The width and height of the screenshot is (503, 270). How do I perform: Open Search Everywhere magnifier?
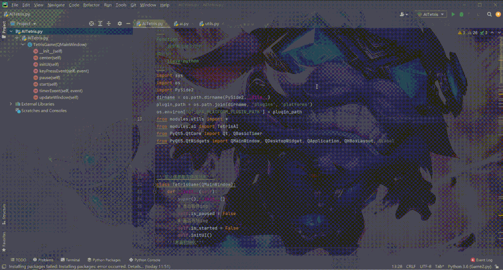489,14
